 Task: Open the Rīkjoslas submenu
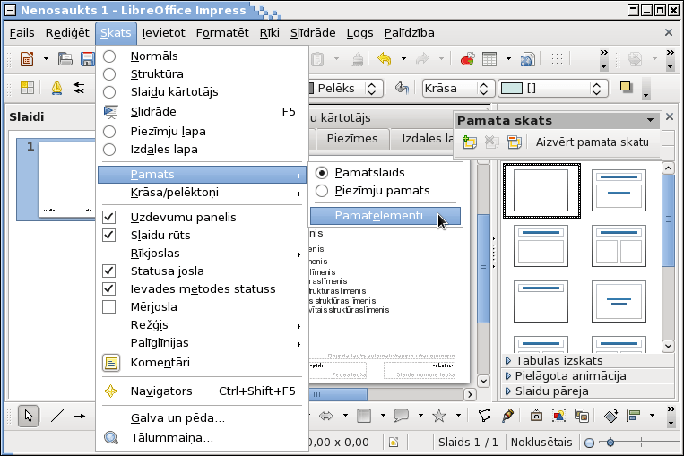pos(201,254)
